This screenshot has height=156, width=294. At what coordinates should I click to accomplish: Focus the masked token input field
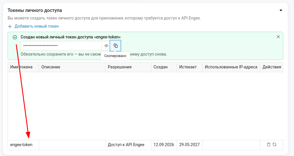(61, 46)
